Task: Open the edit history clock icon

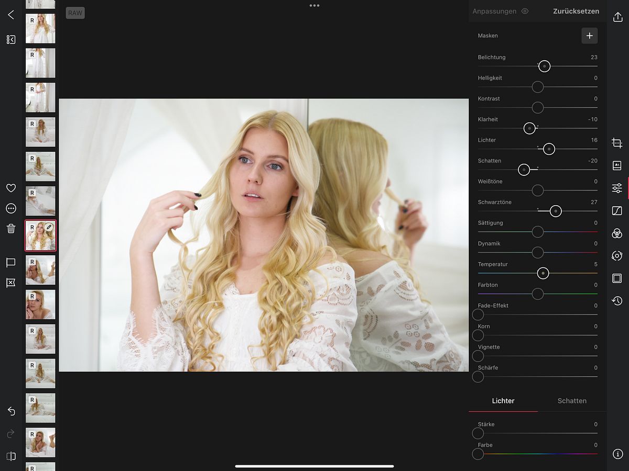Action: pyautogui.click(x=617, y=301)
